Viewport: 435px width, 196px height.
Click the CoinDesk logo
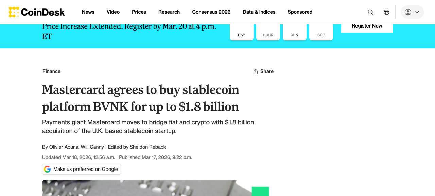[x=37, y=12]
